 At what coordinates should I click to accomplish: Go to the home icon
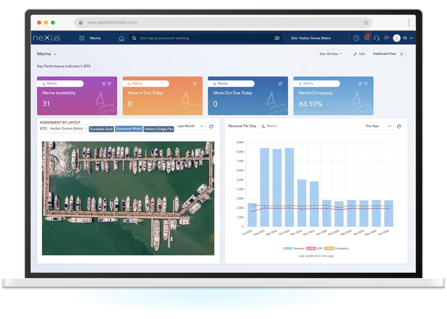click(x=121, y=38)
